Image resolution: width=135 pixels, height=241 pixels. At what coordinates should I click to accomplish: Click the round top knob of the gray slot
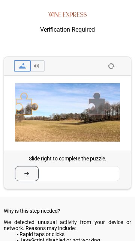97,96
